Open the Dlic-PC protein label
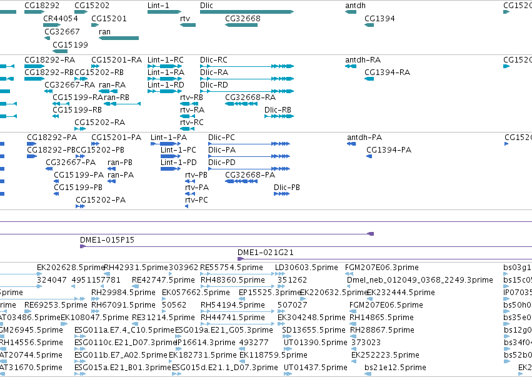 (221, 138)
